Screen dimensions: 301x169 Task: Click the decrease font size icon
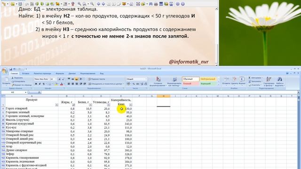pos(63,79)
